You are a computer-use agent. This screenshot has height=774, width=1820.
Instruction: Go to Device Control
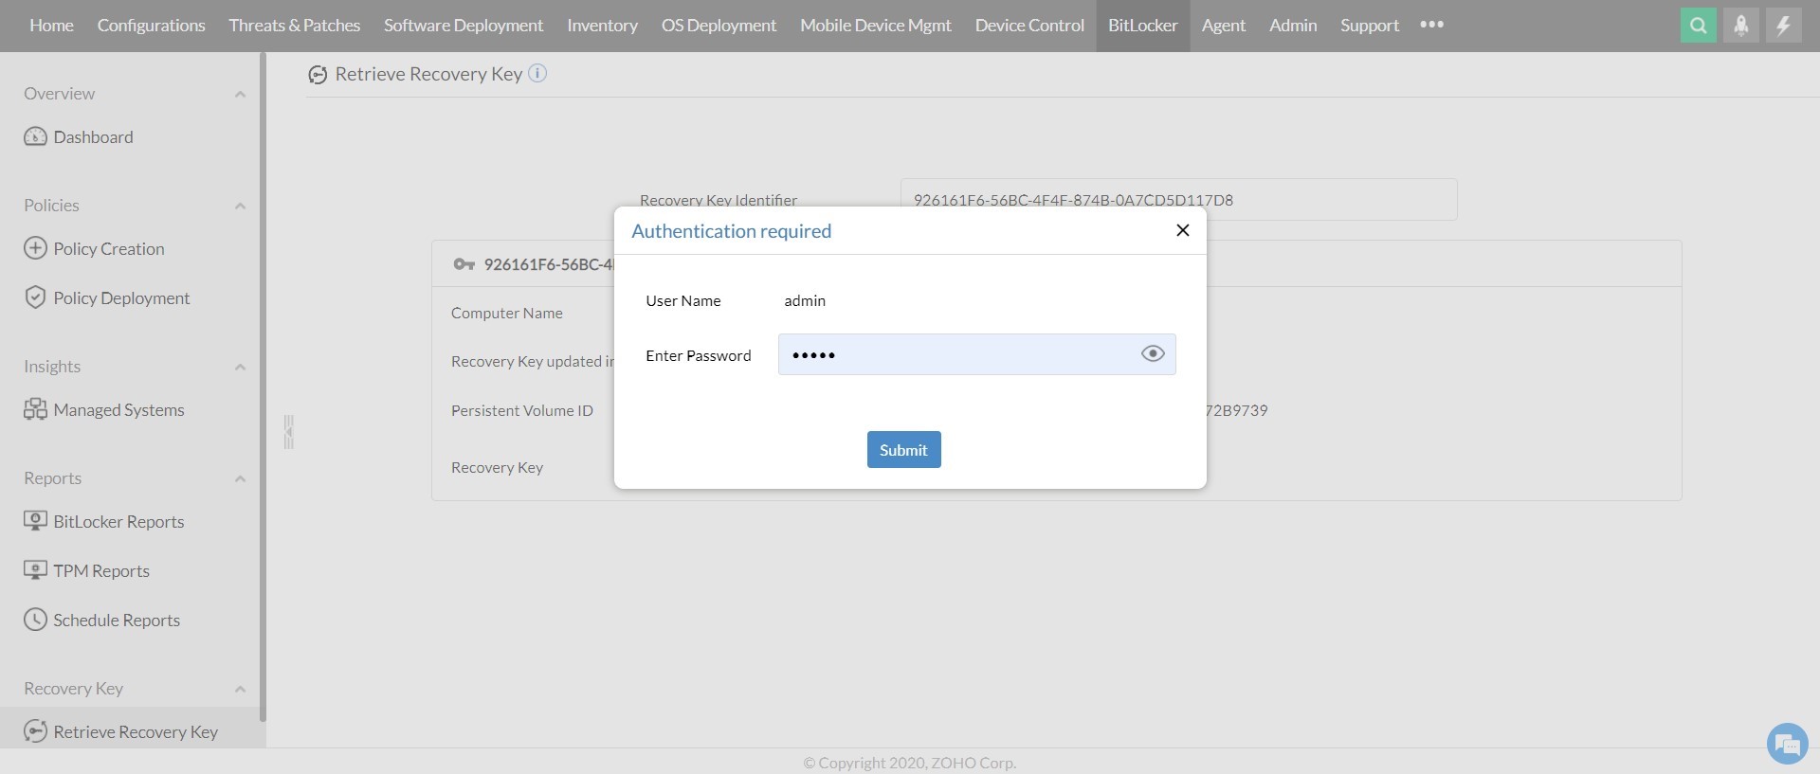click(1029, 26)
